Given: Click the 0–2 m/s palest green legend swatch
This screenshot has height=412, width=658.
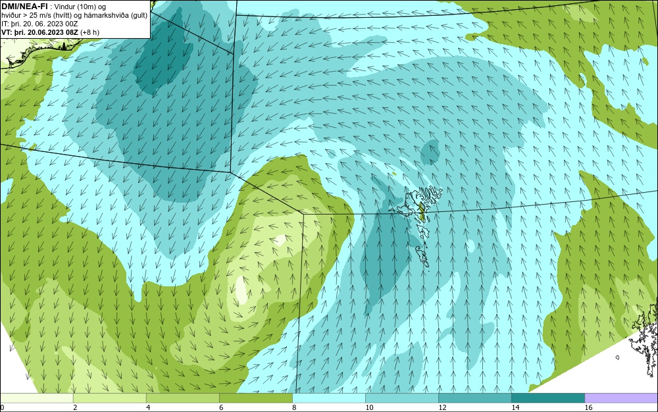Looking at the screenshot, I should 36,398.
